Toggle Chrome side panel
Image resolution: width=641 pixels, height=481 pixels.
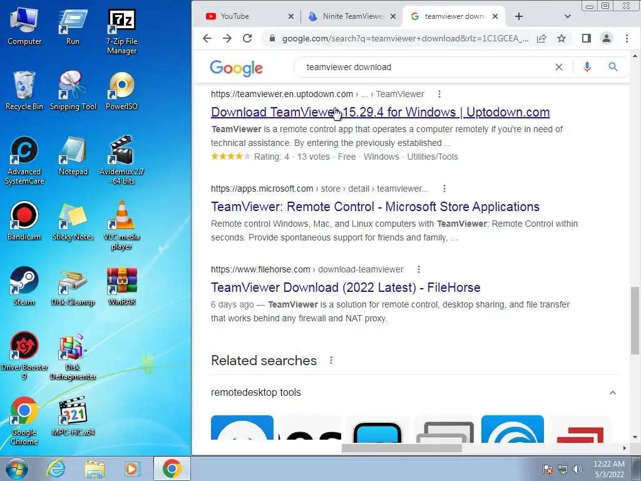click(x=586, y=38)
